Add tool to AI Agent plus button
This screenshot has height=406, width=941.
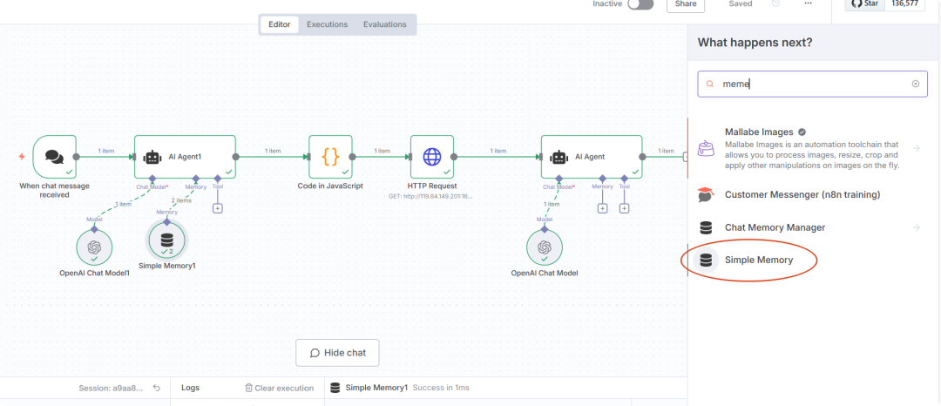pyautogui.click(x=624, y=208)
